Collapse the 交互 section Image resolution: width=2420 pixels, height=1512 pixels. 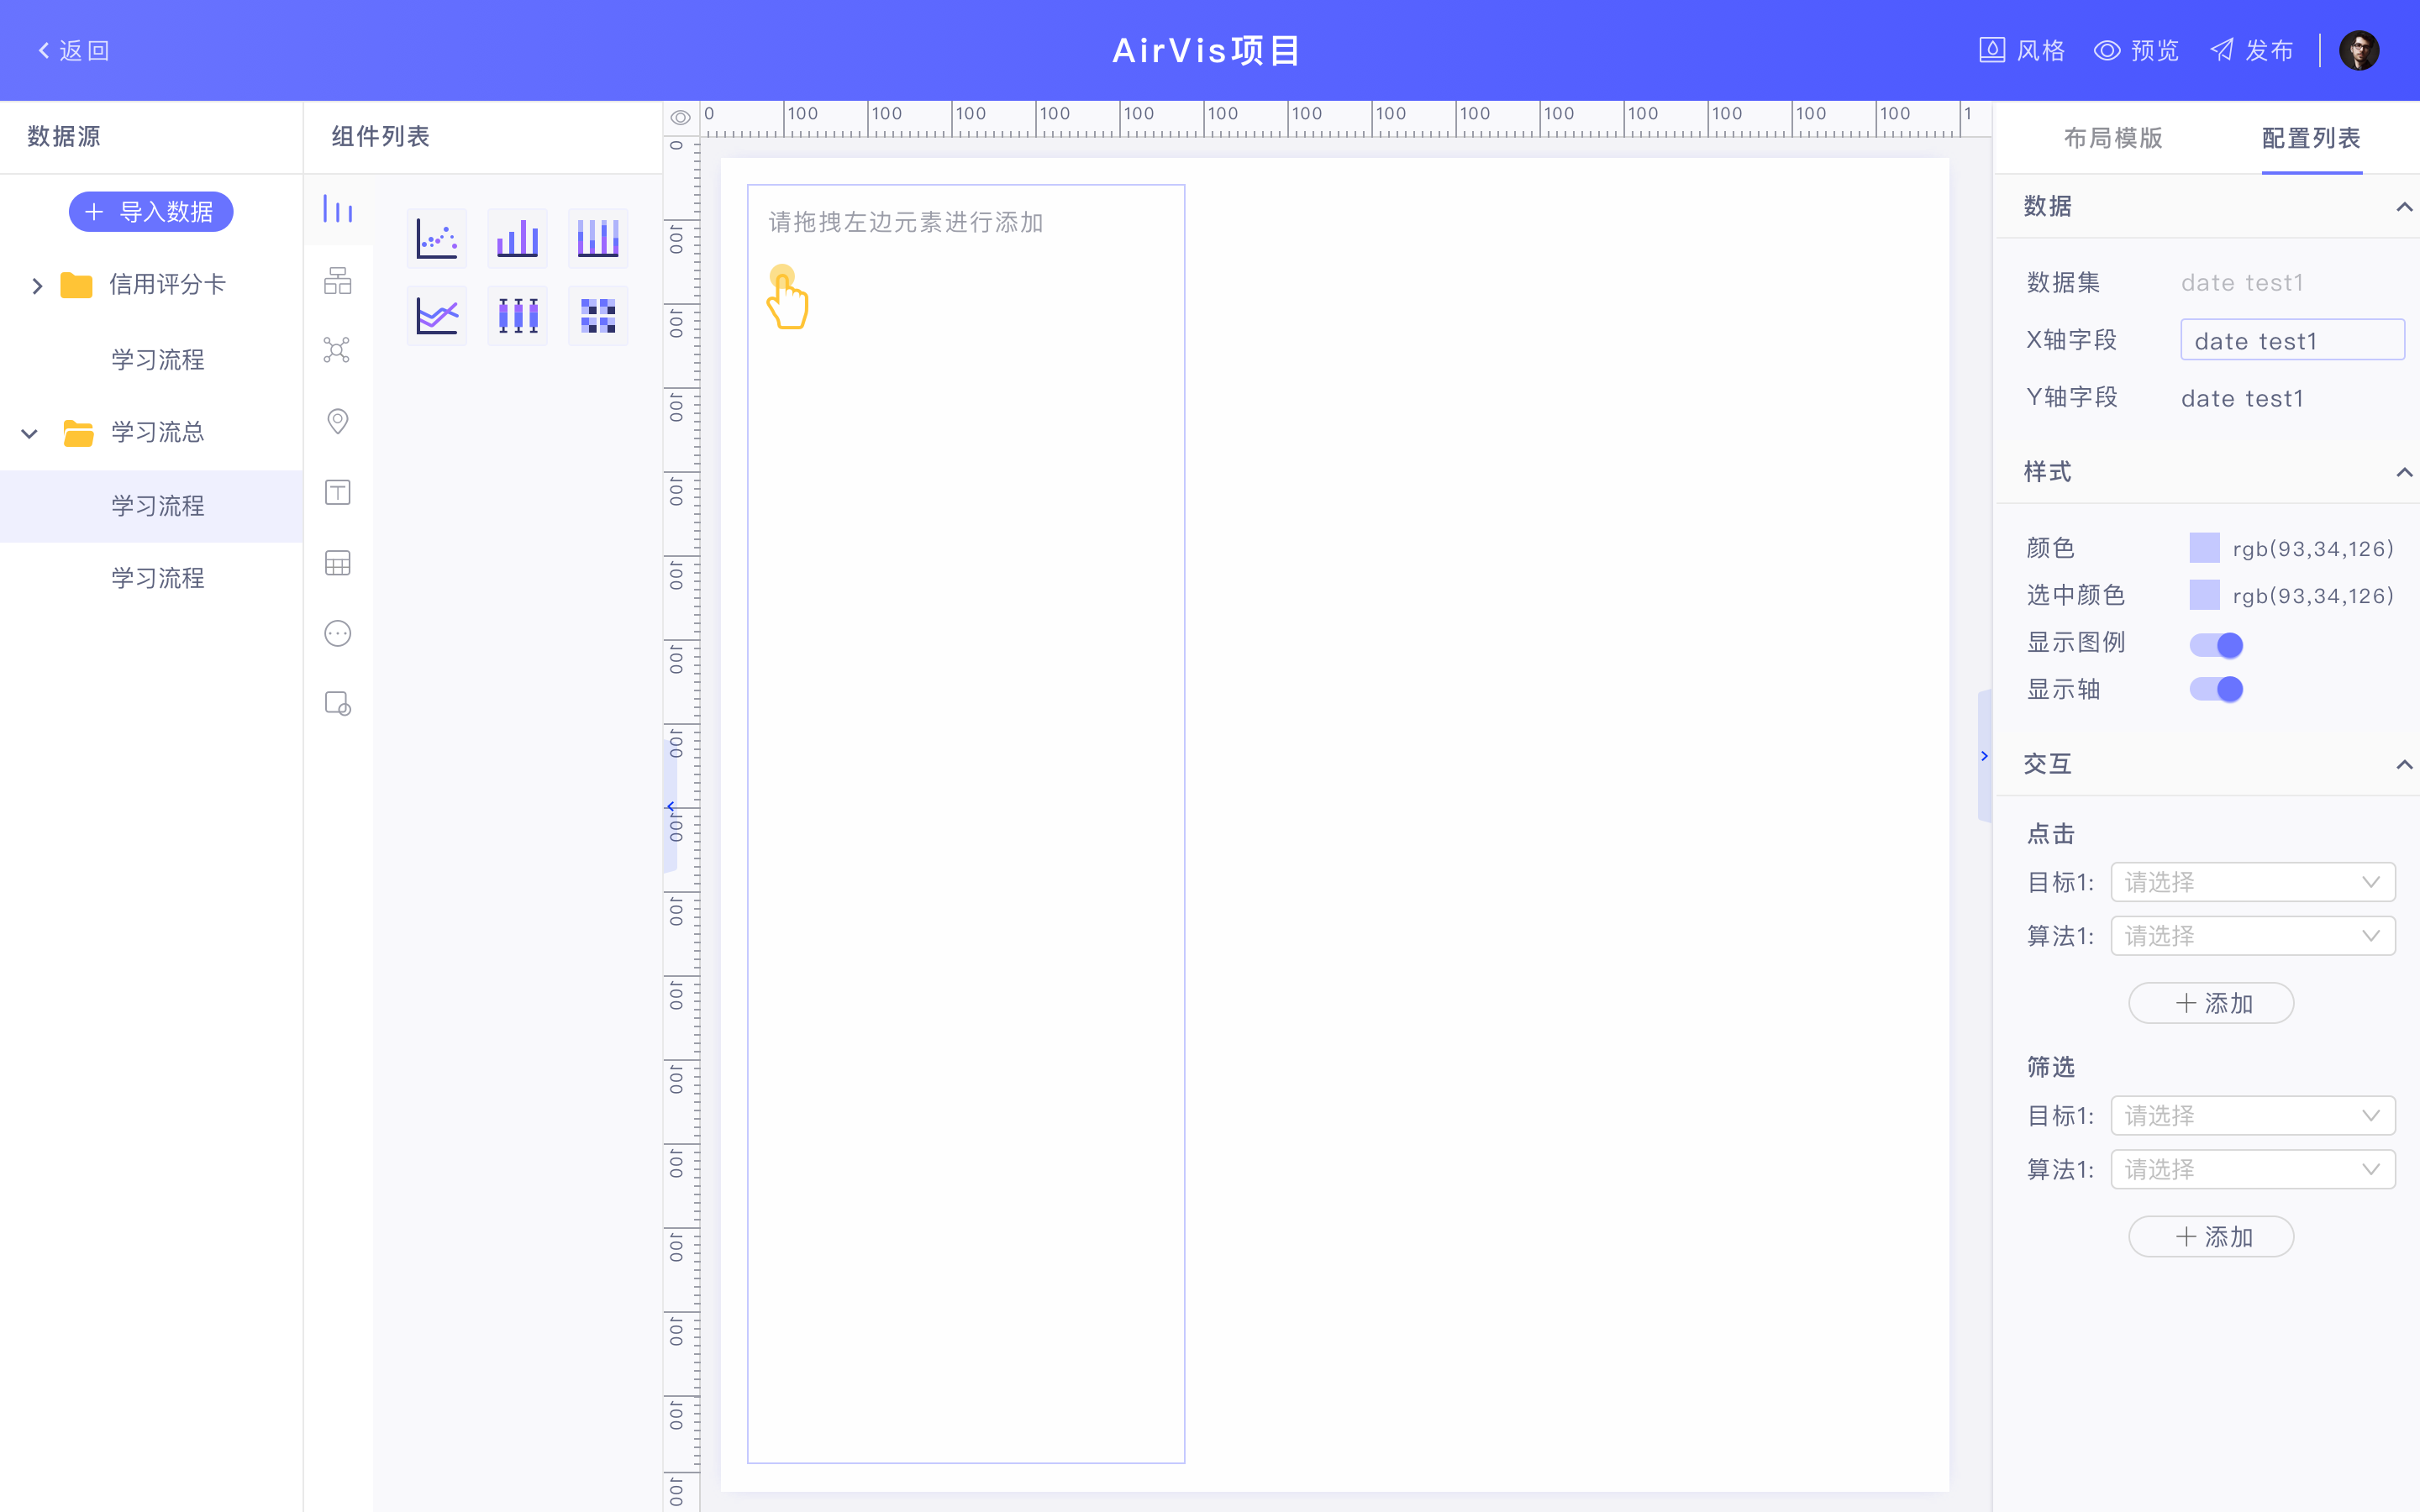tap(2404, 765)
